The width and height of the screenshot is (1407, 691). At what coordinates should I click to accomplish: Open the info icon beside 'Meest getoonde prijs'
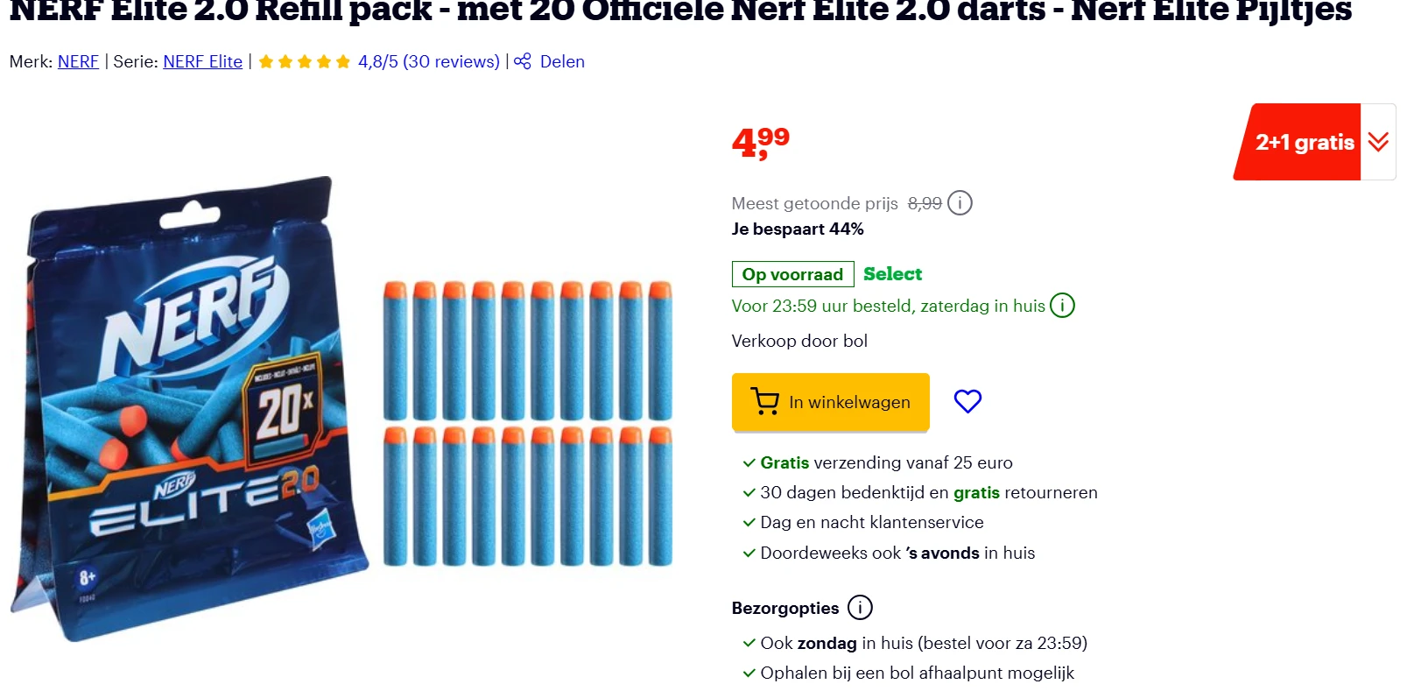click(960, 202)
